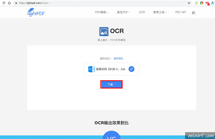This screenshot has width=215, height=139.
Task: Open the PDF API navigation item
Action: click(181, 12)
